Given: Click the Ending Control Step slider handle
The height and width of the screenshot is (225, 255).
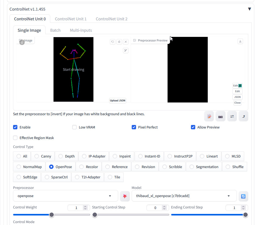Looking at the screenshot, I should (x=245, y=215).
